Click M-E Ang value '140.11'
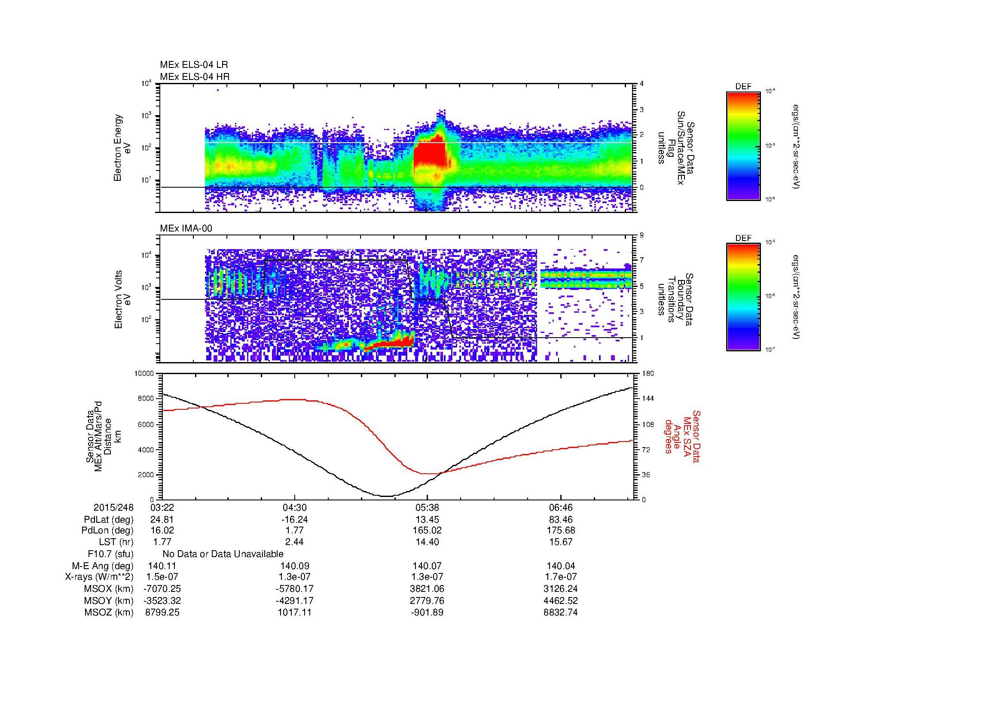The image size is (1005, 710). [162, 566]
